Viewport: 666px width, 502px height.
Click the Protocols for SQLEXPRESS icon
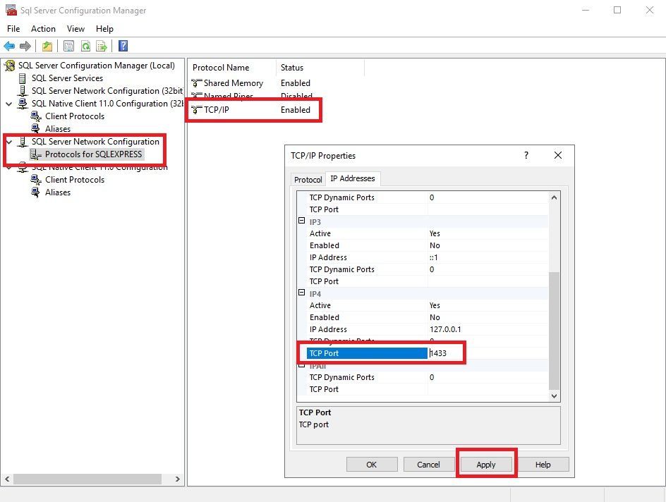pyautogui.click(x=36, y=154)
